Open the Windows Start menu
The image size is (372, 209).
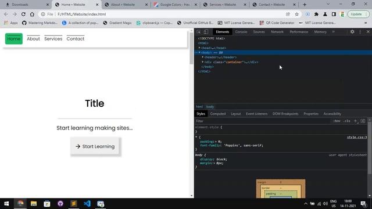tap(6, 204)
